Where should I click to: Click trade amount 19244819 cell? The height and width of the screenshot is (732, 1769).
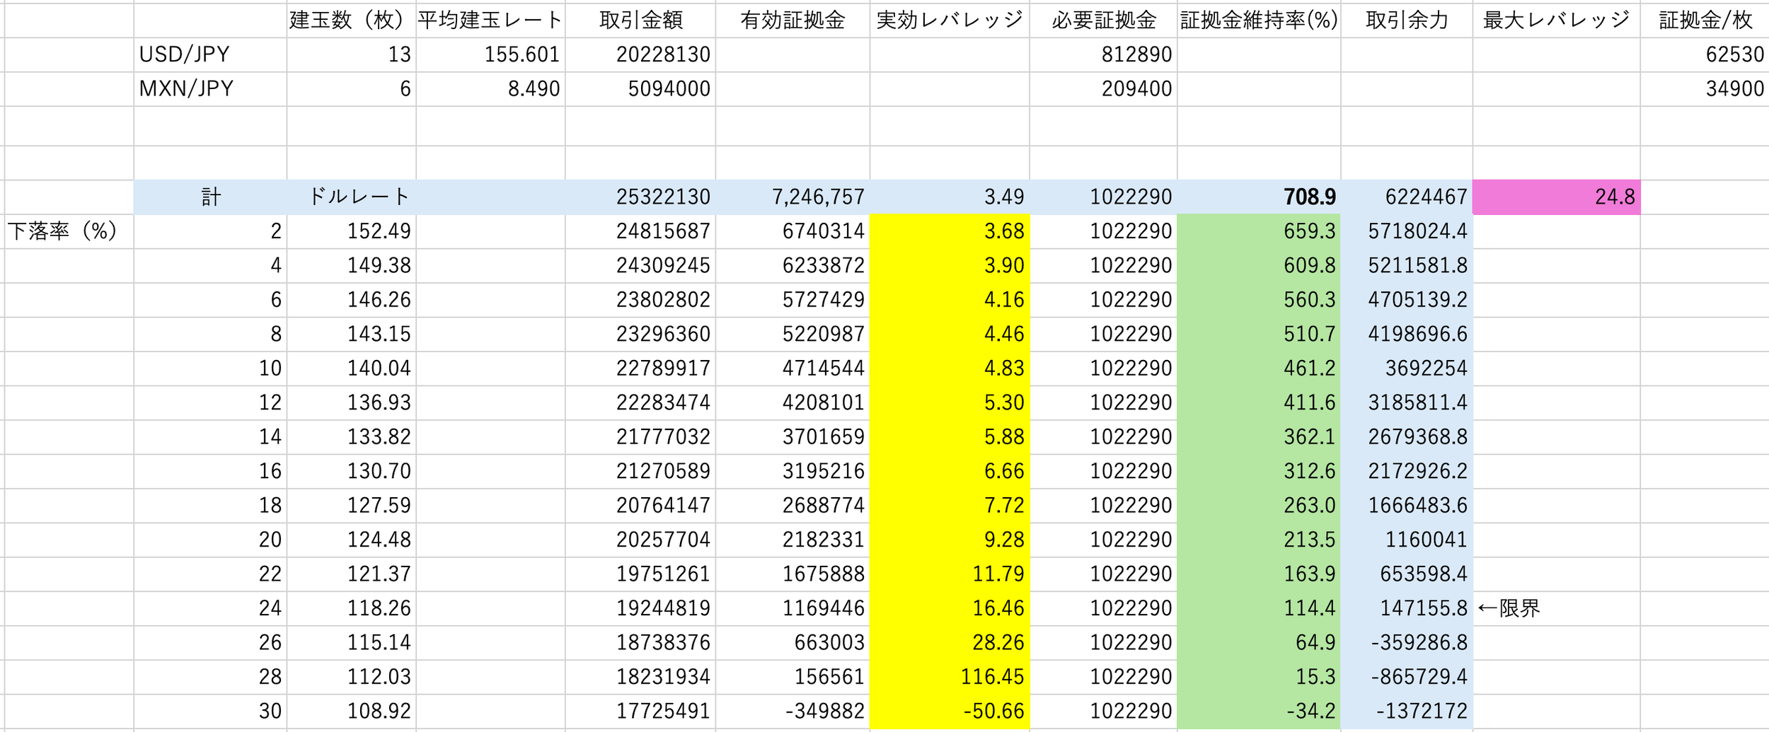pyautogui.click(x=640, y=608)
